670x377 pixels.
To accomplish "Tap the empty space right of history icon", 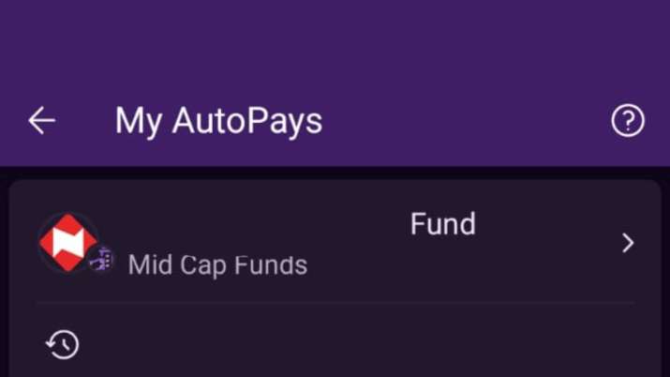I will point(356,344).
